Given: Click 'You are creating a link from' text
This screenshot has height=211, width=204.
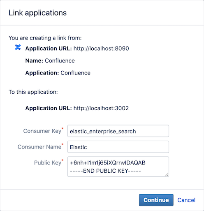Looking at the screenshot, I should (x=45, y=38).
